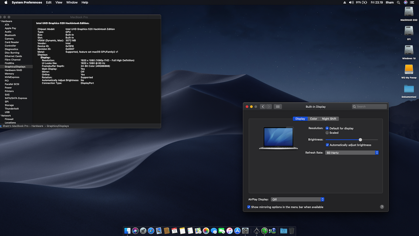Click the Brightness slider handle
419x236 pixels.
coord(360,140)
